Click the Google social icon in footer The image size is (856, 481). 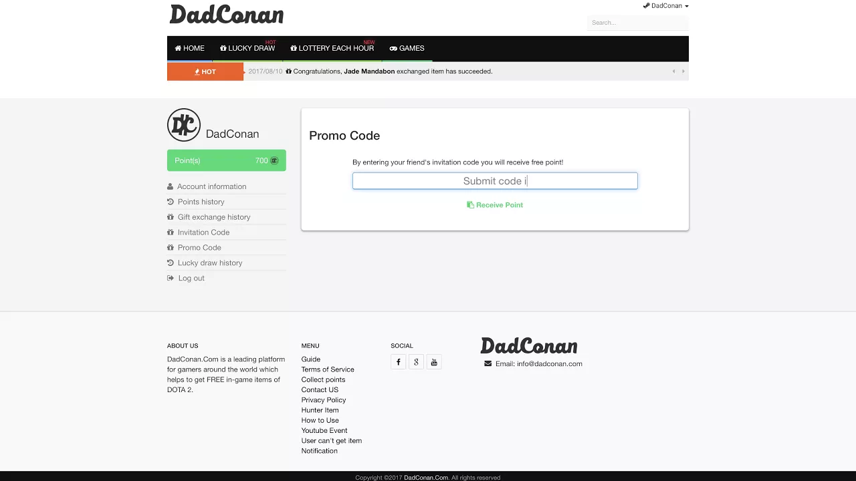pyautogui.click(x=416, y=362)
